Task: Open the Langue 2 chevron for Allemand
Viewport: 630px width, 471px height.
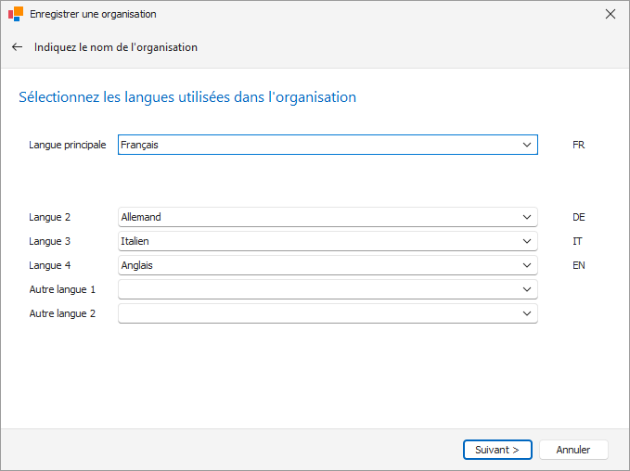Action: click(527, 217)
